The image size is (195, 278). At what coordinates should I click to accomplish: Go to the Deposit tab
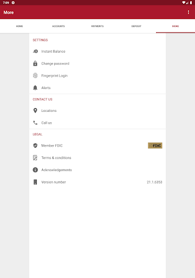(x=136, y=26)
